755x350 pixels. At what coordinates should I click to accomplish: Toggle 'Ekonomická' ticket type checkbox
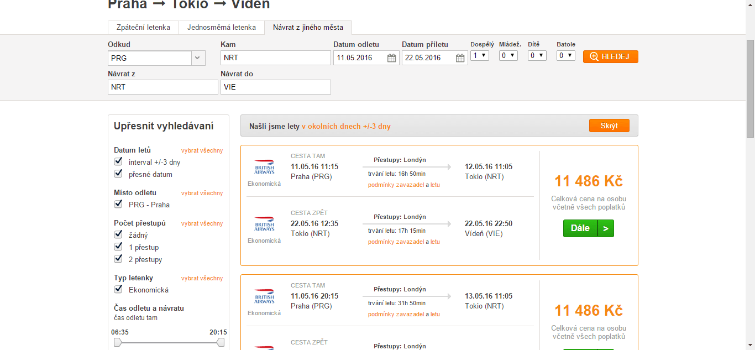click(118, 289)
